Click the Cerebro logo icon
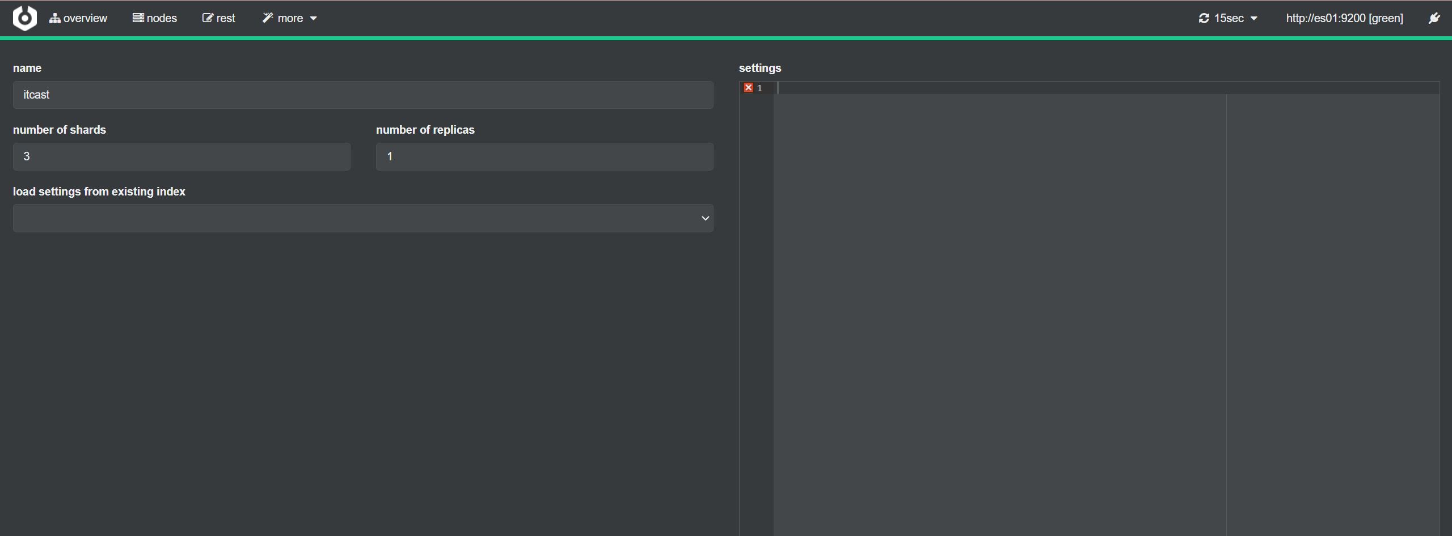Screen dimensions: 1452x536 (25, 18)
